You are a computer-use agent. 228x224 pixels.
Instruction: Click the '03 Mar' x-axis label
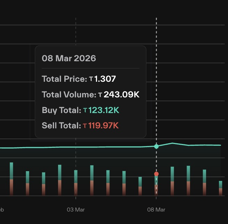point(76,210)
